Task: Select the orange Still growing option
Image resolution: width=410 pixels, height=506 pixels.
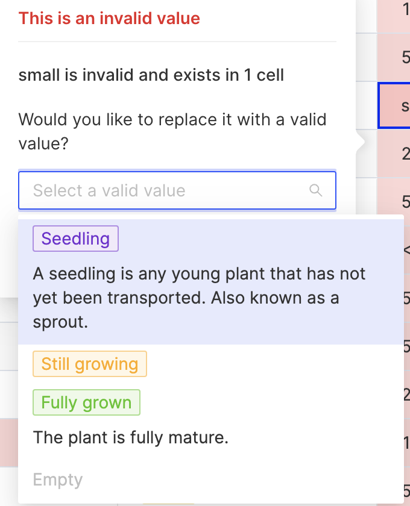Action: [89, 364]
